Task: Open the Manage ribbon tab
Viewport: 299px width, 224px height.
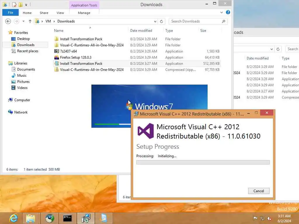Action: coord(84,13)
